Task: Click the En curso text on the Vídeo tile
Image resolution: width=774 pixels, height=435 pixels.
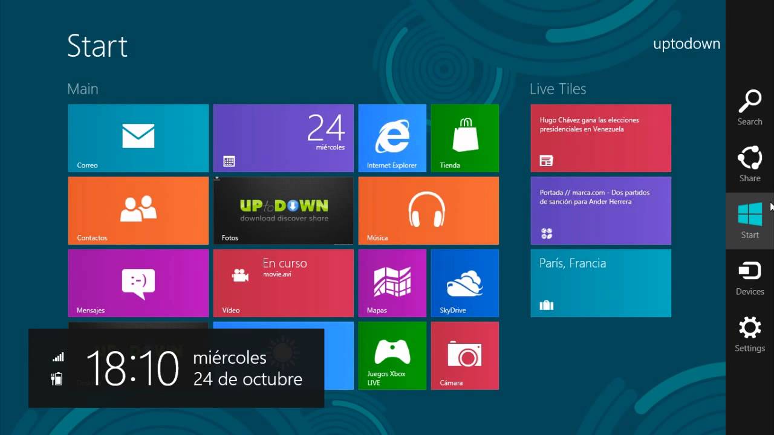Action: [284, 263]
